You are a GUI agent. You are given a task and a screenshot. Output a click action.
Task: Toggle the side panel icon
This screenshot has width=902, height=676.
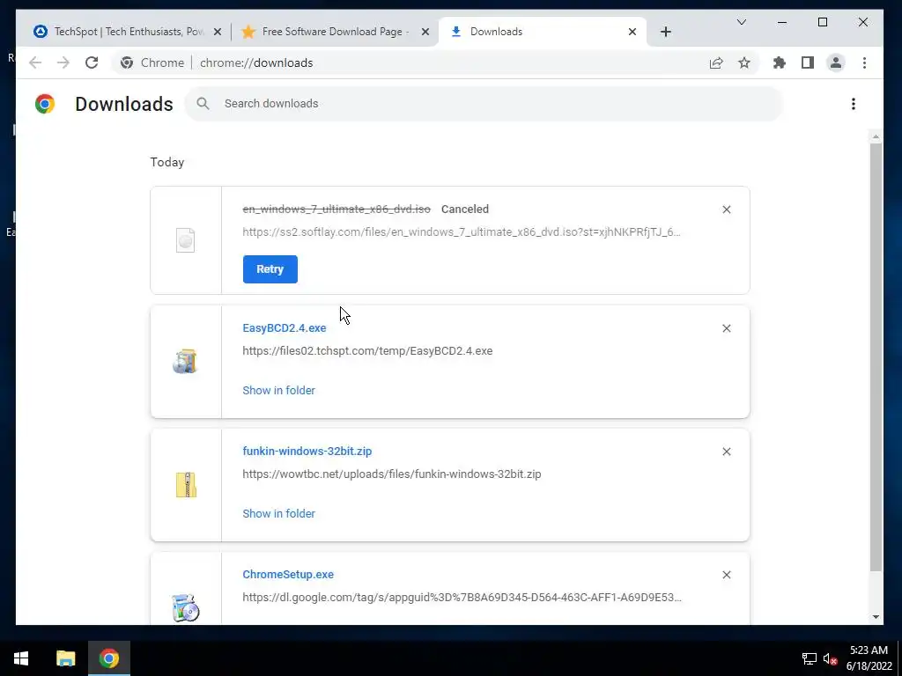coord(808,62)
